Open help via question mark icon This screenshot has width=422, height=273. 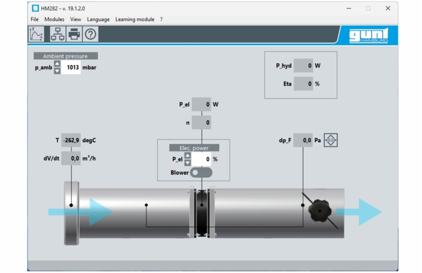click(90, 34)
